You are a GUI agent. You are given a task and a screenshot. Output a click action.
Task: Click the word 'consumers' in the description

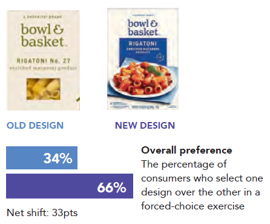click(166, 178)
